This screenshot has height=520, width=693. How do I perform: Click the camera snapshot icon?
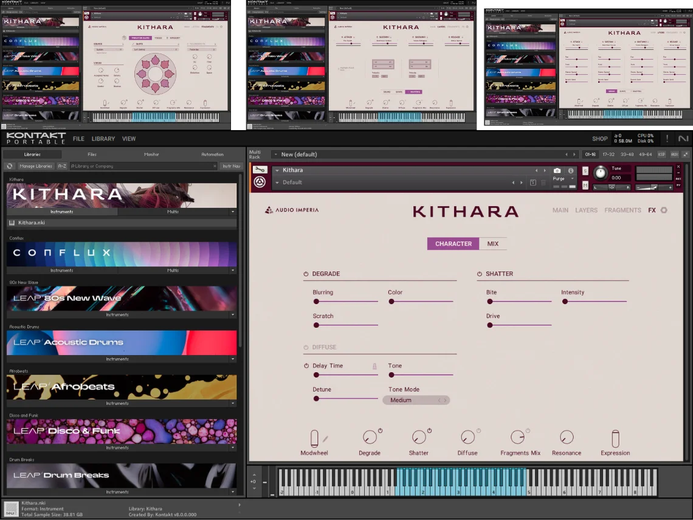557,171
